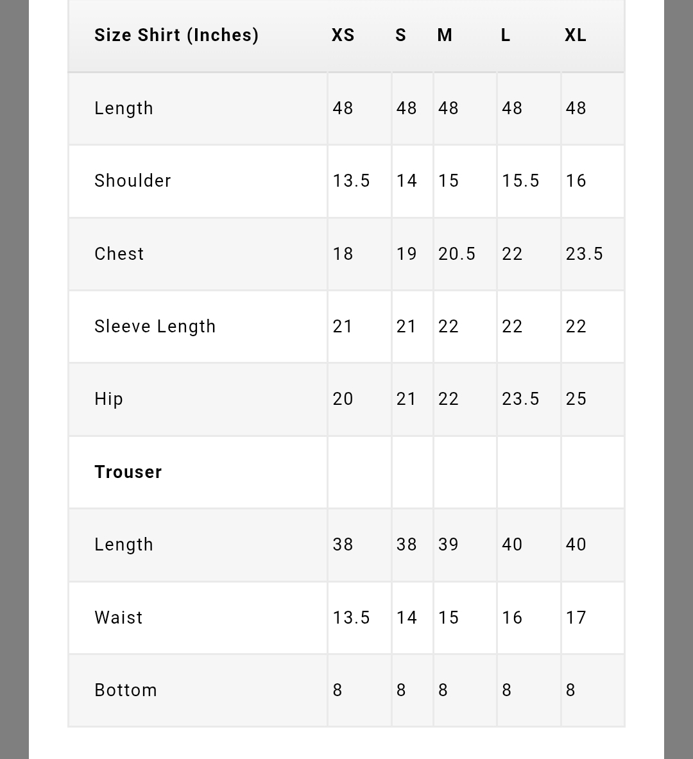Click Hip value 25 for size XL
The width and height of the screenshot is (693, 759).
(x=576, y=399)
